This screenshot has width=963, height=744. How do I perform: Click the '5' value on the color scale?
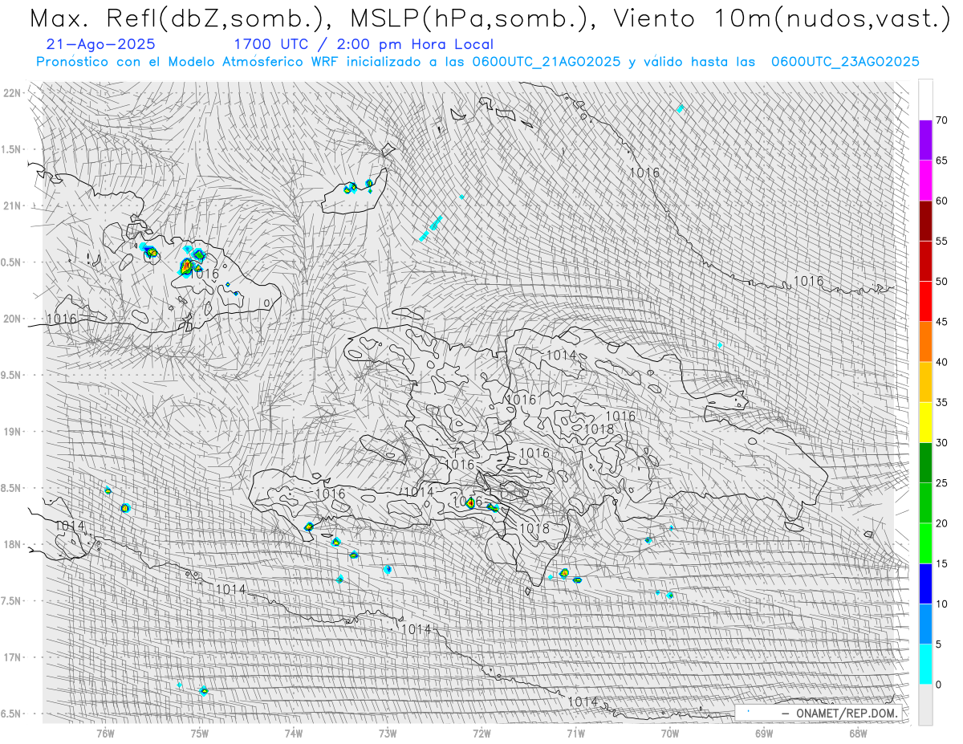pyautogui.click(x=938, y=644)
